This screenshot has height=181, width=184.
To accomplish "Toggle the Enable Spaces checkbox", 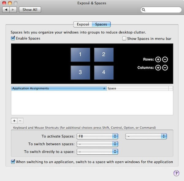I will (x=13, y=38).
